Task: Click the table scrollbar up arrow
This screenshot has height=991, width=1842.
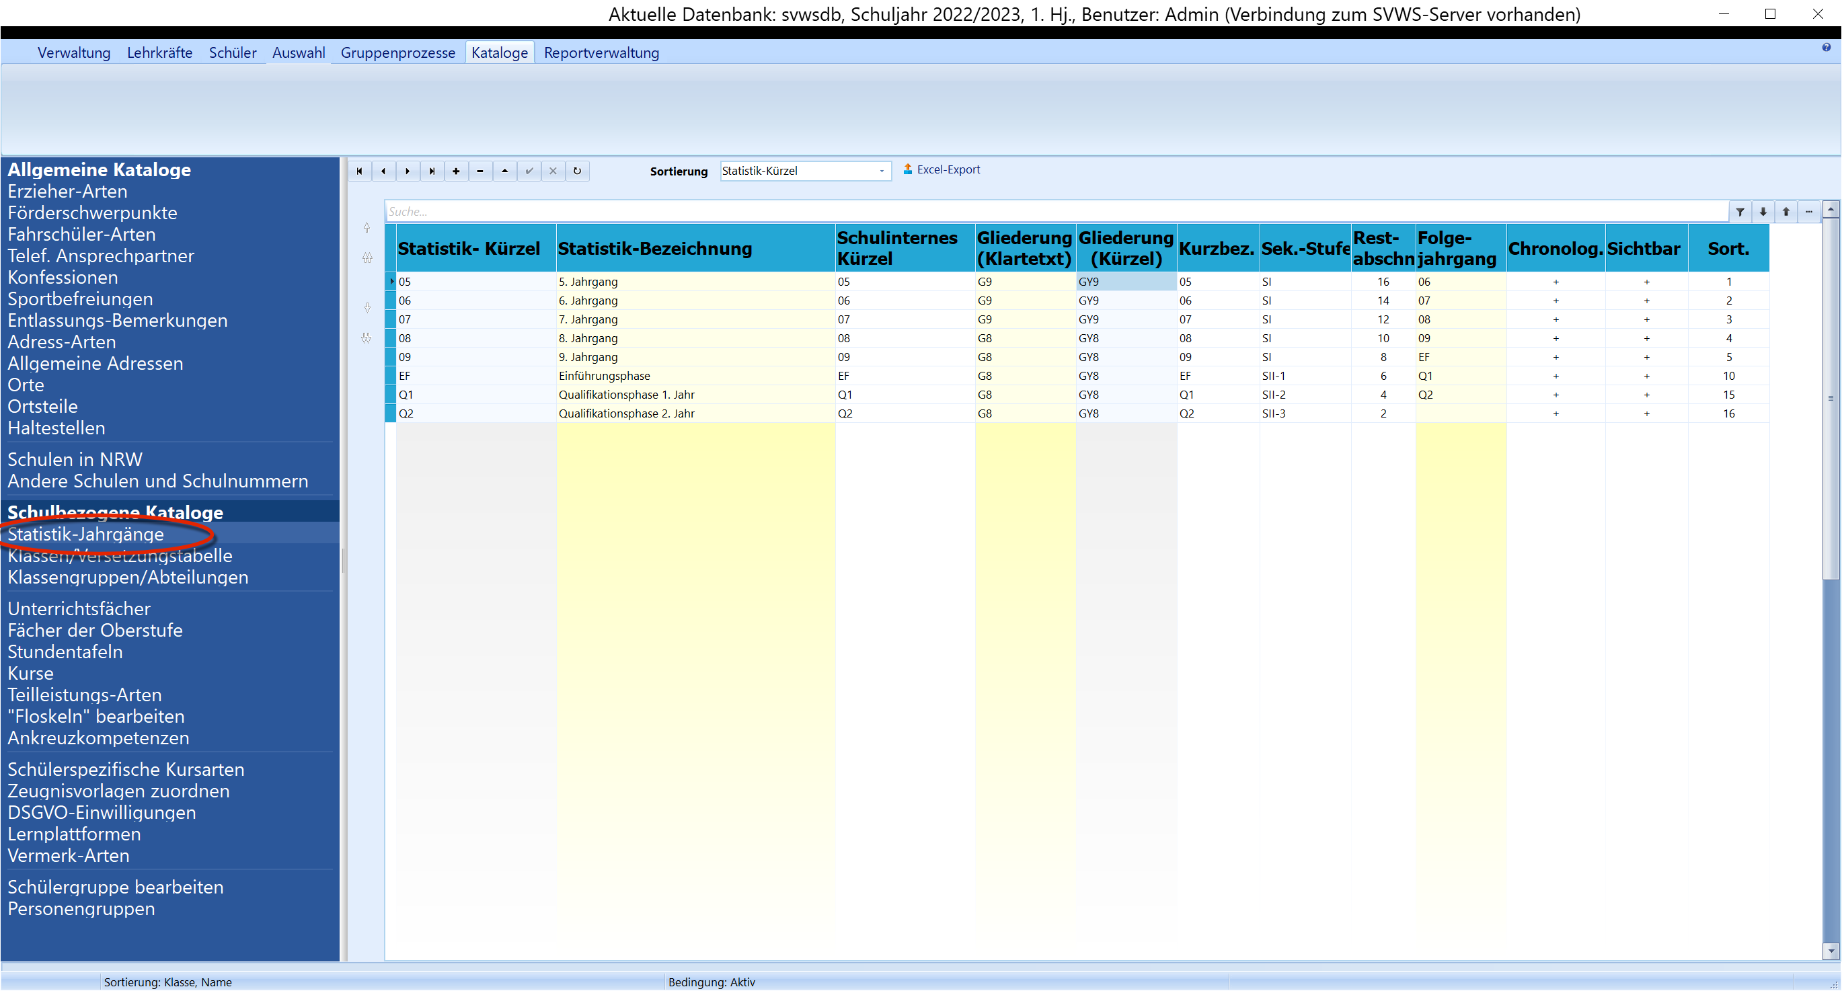Action: 1831,210
